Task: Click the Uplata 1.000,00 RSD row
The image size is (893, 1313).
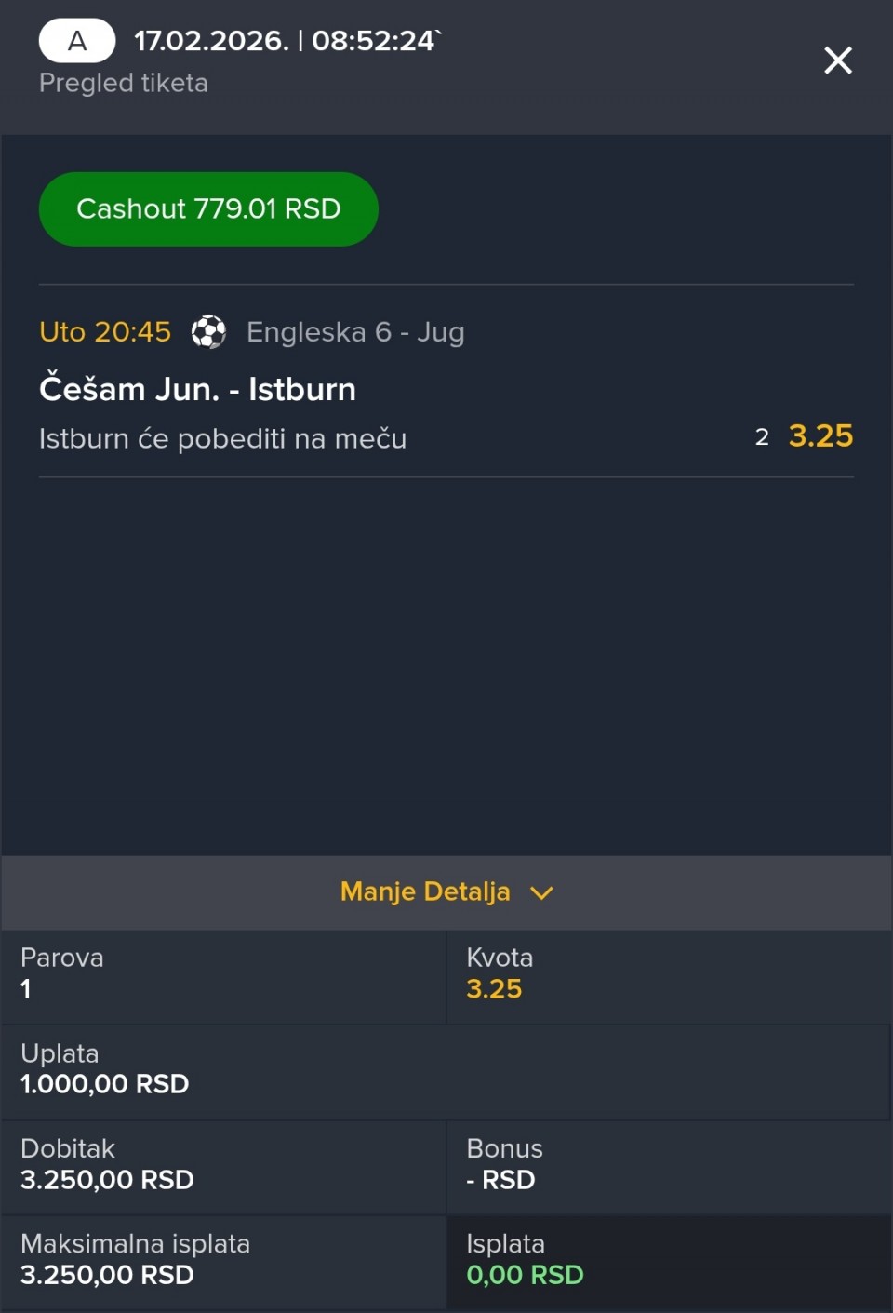Action: click(445, 1069)
